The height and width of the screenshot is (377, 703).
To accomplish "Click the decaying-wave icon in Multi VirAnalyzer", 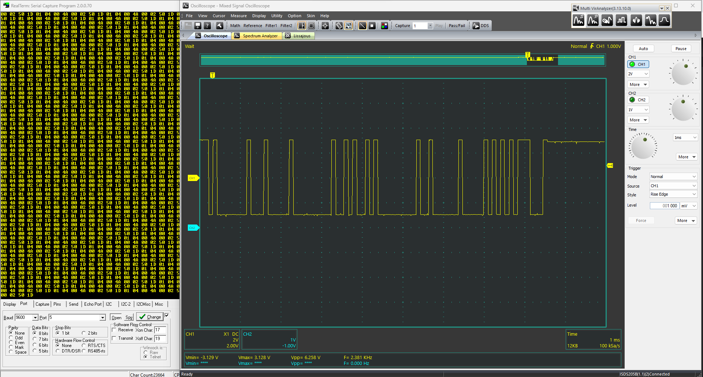I will [650, 20].
